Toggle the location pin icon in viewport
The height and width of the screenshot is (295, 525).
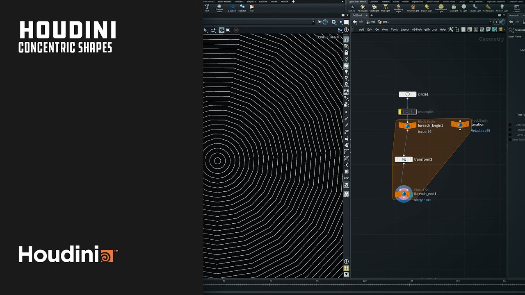click(x=346, y=194)
